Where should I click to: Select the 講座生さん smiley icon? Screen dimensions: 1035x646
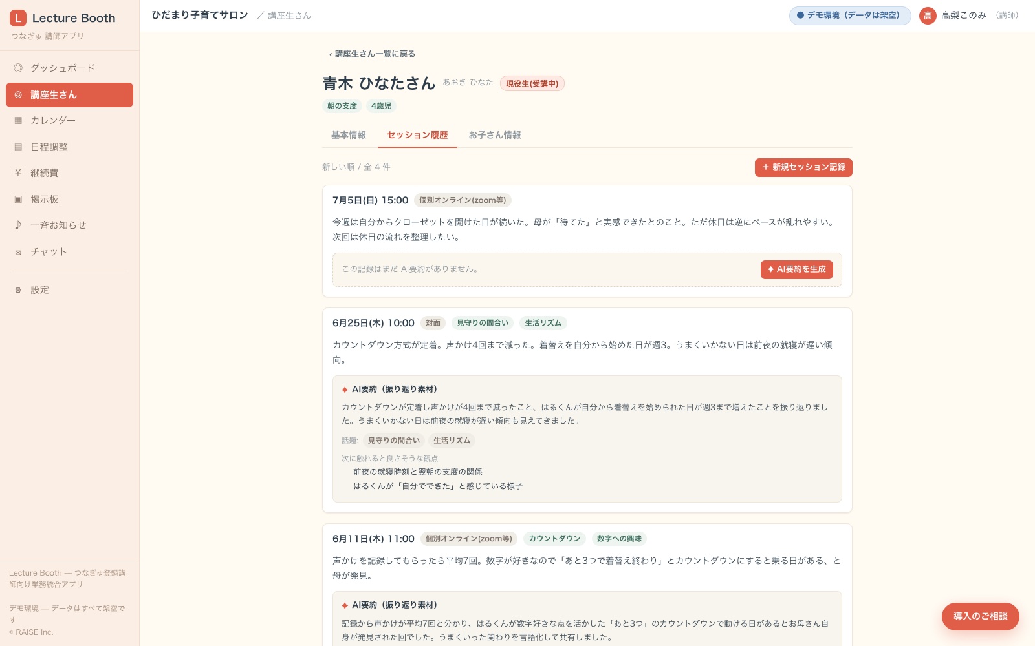click(18, 95)
